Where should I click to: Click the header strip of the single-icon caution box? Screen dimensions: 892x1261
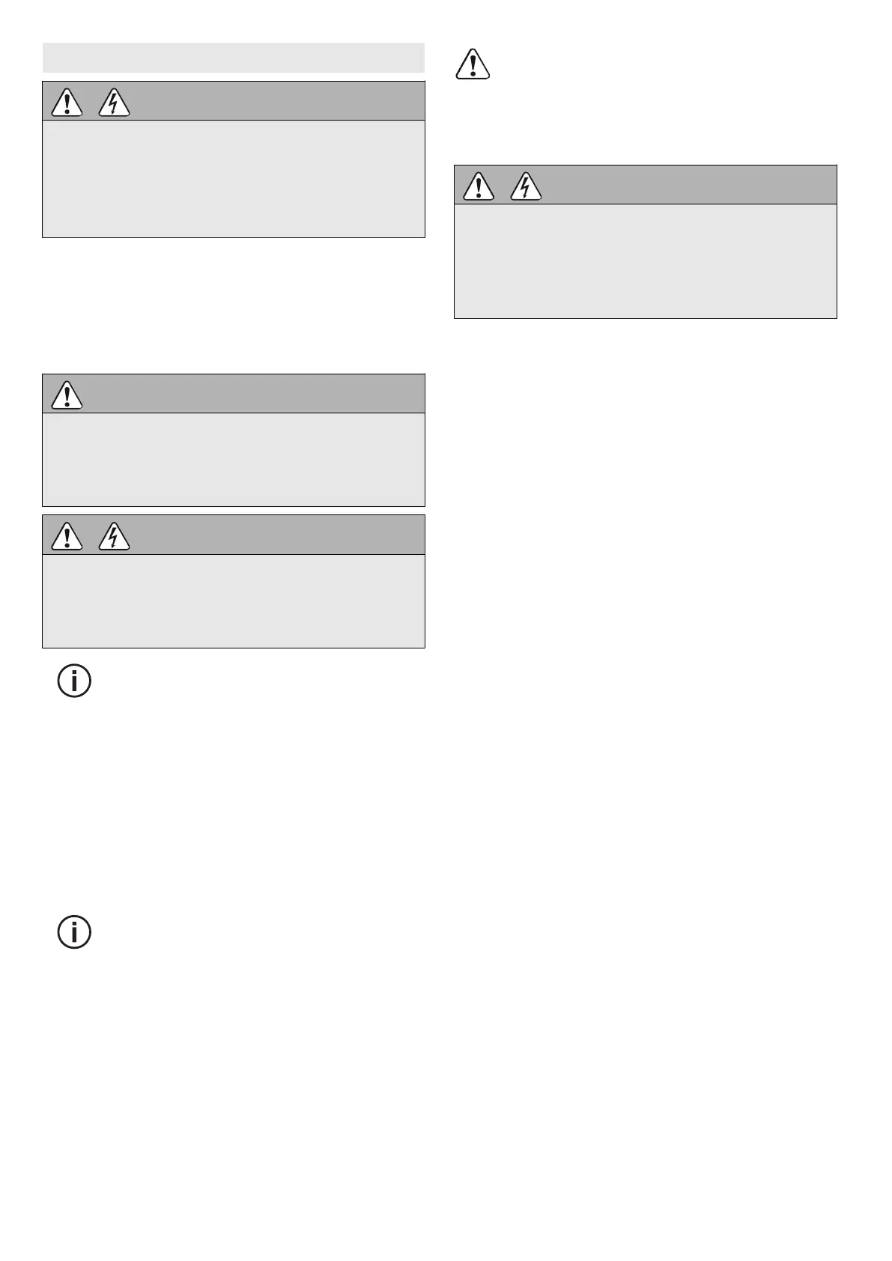[x=255, y=394]
